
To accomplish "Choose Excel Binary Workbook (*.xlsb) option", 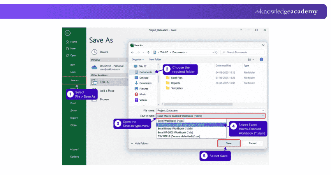I will coord(191,129).
